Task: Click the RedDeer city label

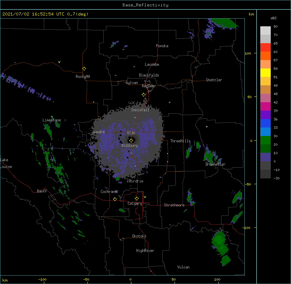Action: pyautogui.click(x=149, y=86)
